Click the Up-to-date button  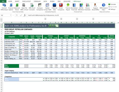(x=113, y=7)
